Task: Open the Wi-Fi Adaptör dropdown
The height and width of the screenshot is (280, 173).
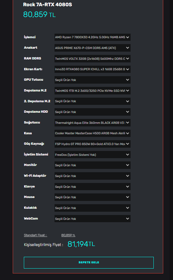Action: 92,176
